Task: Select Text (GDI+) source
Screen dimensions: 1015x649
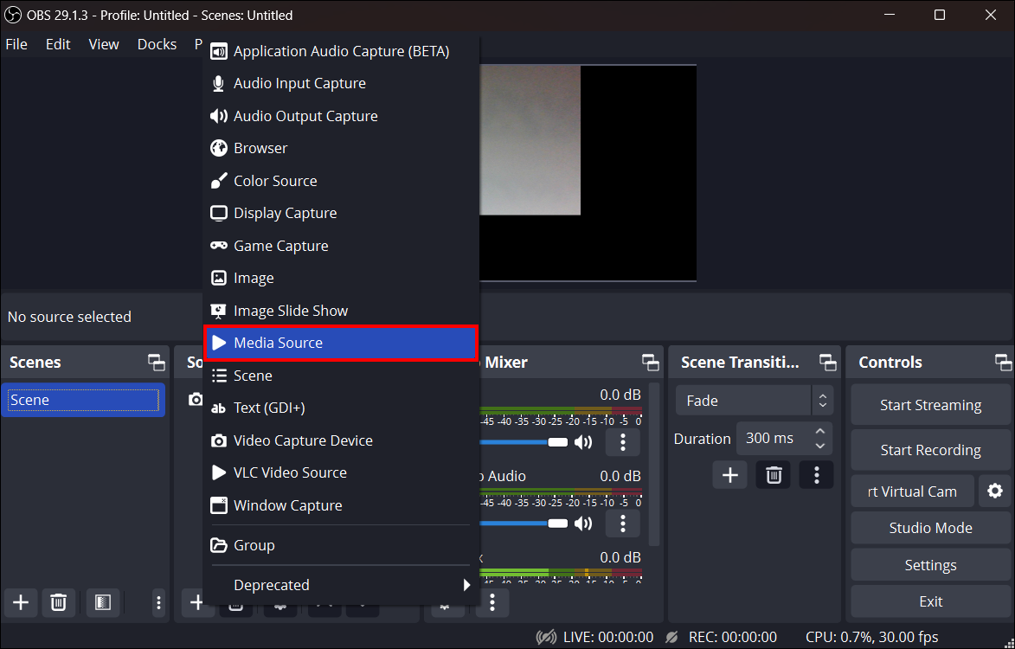Action: [341, 408]
